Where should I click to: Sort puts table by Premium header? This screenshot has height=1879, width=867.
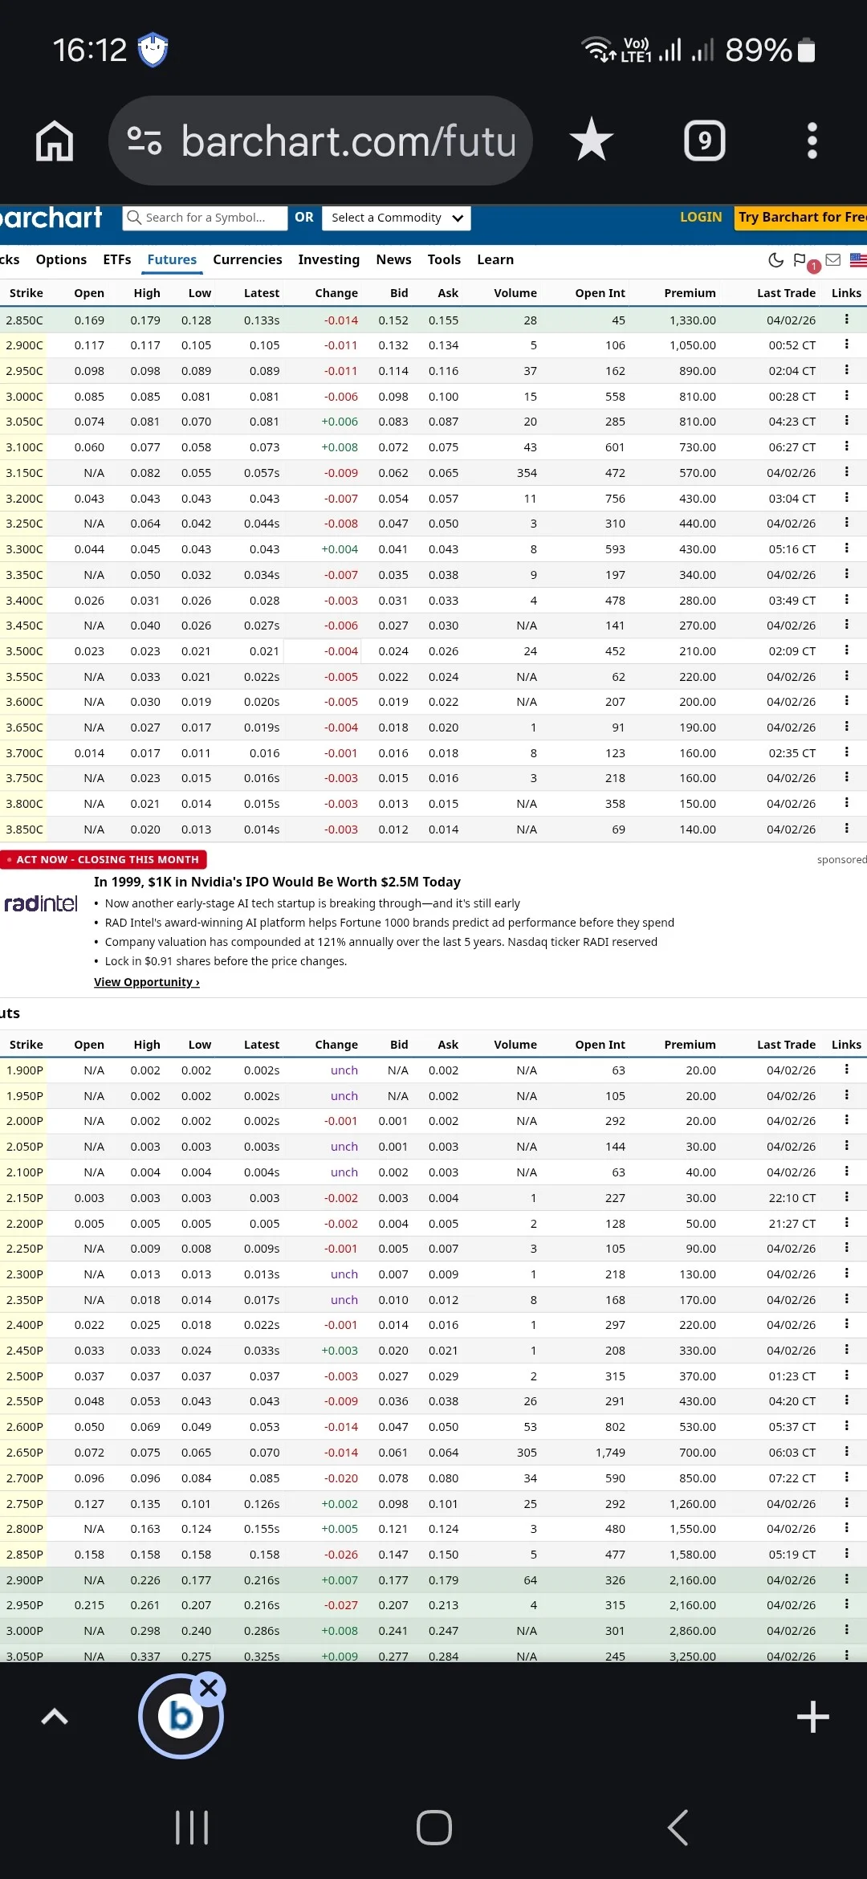(690, 1045)
